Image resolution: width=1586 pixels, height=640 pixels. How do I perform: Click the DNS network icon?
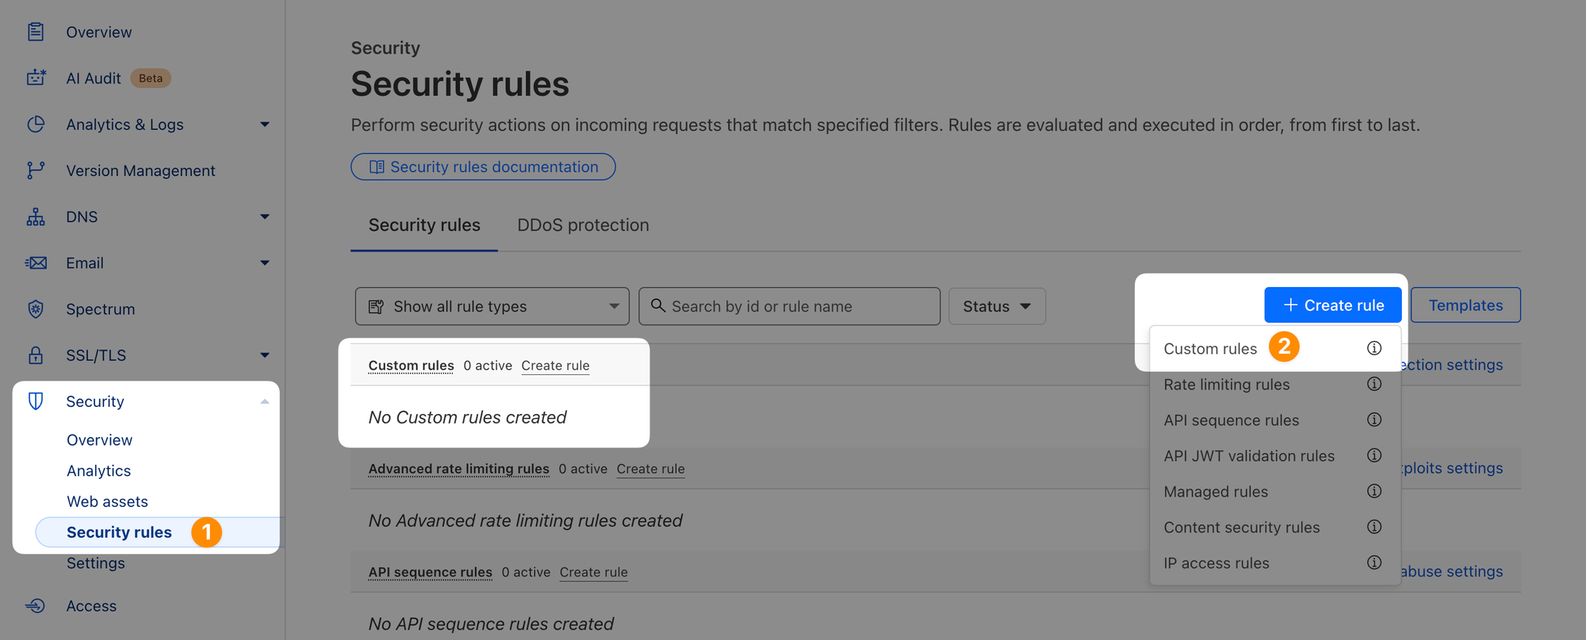(36, 217)
